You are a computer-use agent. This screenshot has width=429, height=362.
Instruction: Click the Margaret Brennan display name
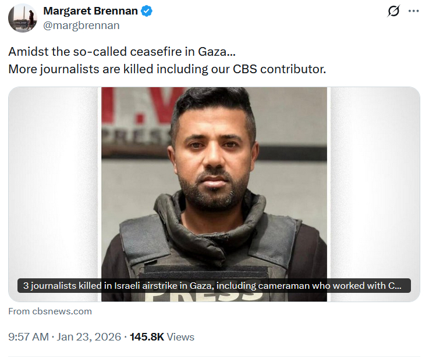[91, 11]
